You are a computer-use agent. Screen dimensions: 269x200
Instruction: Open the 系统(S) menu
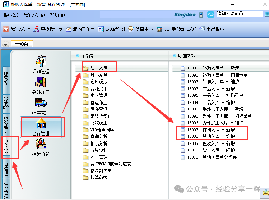10,15
